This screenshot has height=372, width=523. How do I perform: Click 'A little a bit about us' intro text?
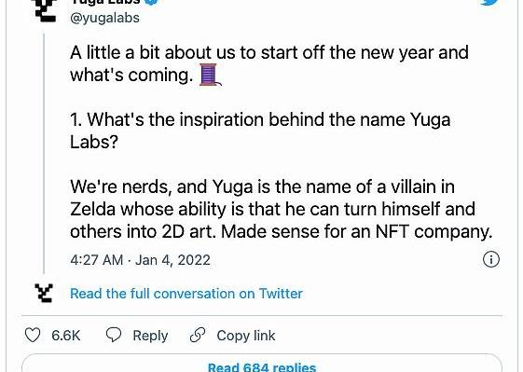click(269, 63)
